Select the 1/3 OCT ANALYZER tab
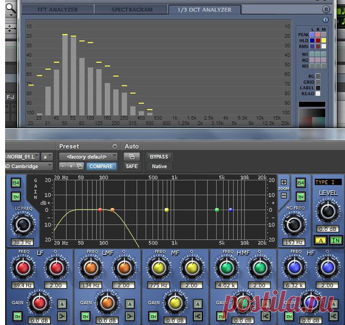Screen dimensions: 345x325 (x=205, y=10)
